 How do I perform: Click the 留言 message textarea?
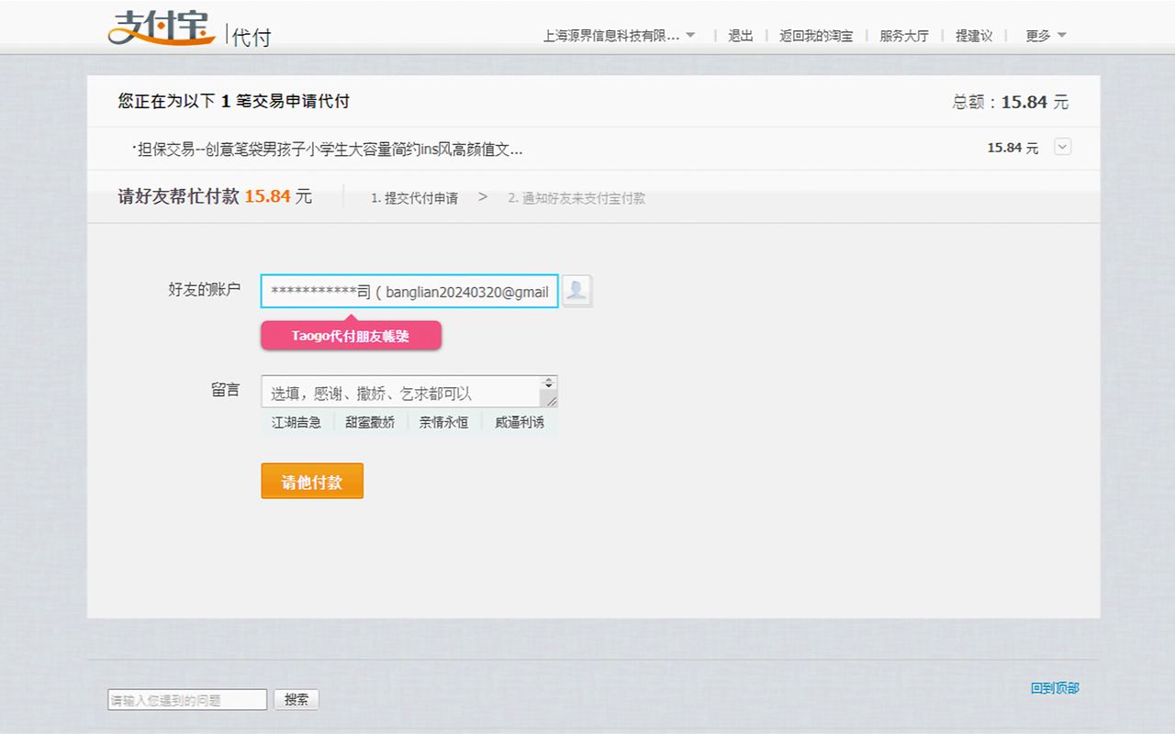(x=409, y=392)
